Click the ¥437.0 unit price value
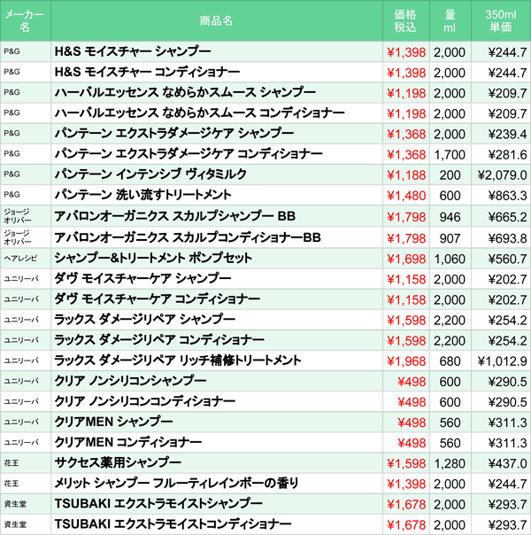This screenshot has width=531, height=535. point(507,463)
